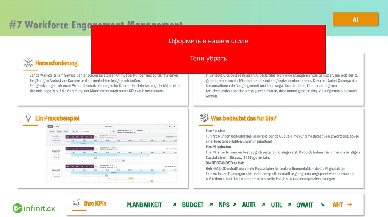Click the paragraph starting In Genesys Cloud ist es
Screen dimensions: 388x217
pyautogui.click(x=282, y=86)
